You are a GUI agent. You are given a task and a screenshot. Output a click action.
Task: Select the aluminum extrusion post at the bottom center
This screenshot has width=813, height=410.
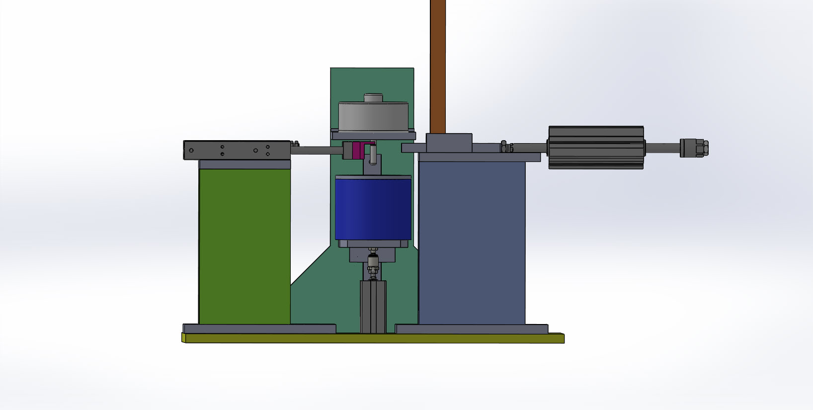click(373, 307)
